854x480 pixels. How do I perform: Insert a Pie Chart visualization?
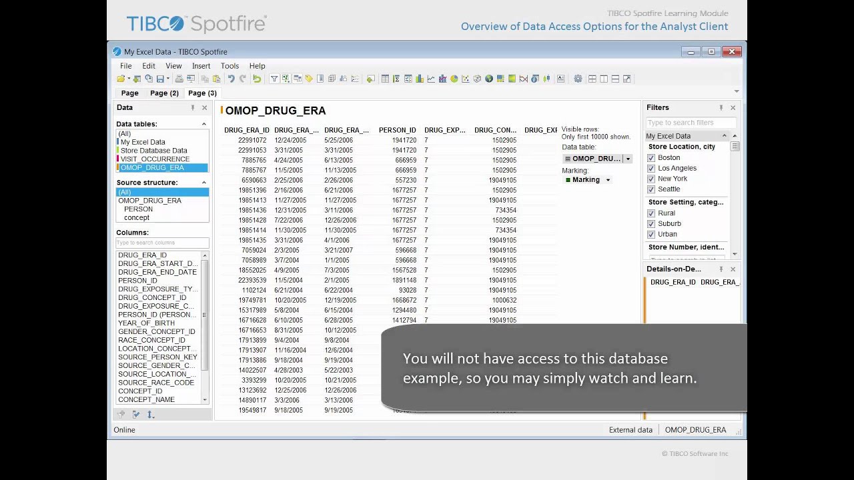(x=454, y=79)
